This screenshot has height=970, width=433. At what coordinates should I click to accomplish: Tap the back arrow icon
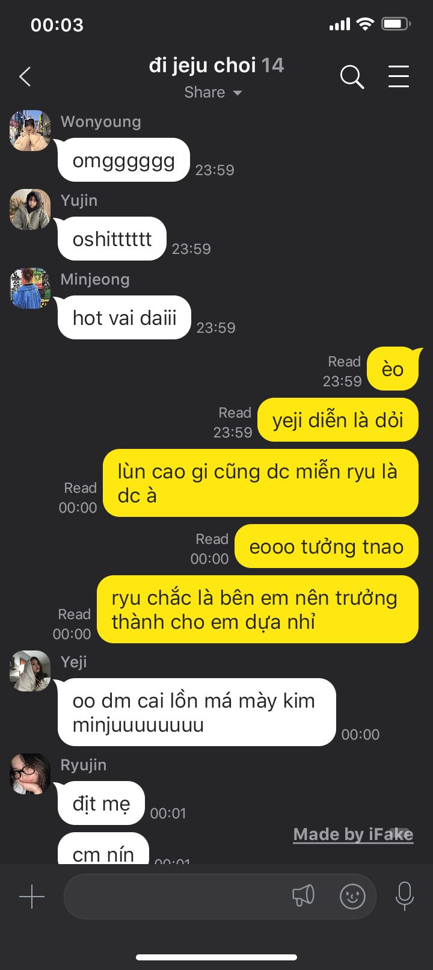coord(25,77)
